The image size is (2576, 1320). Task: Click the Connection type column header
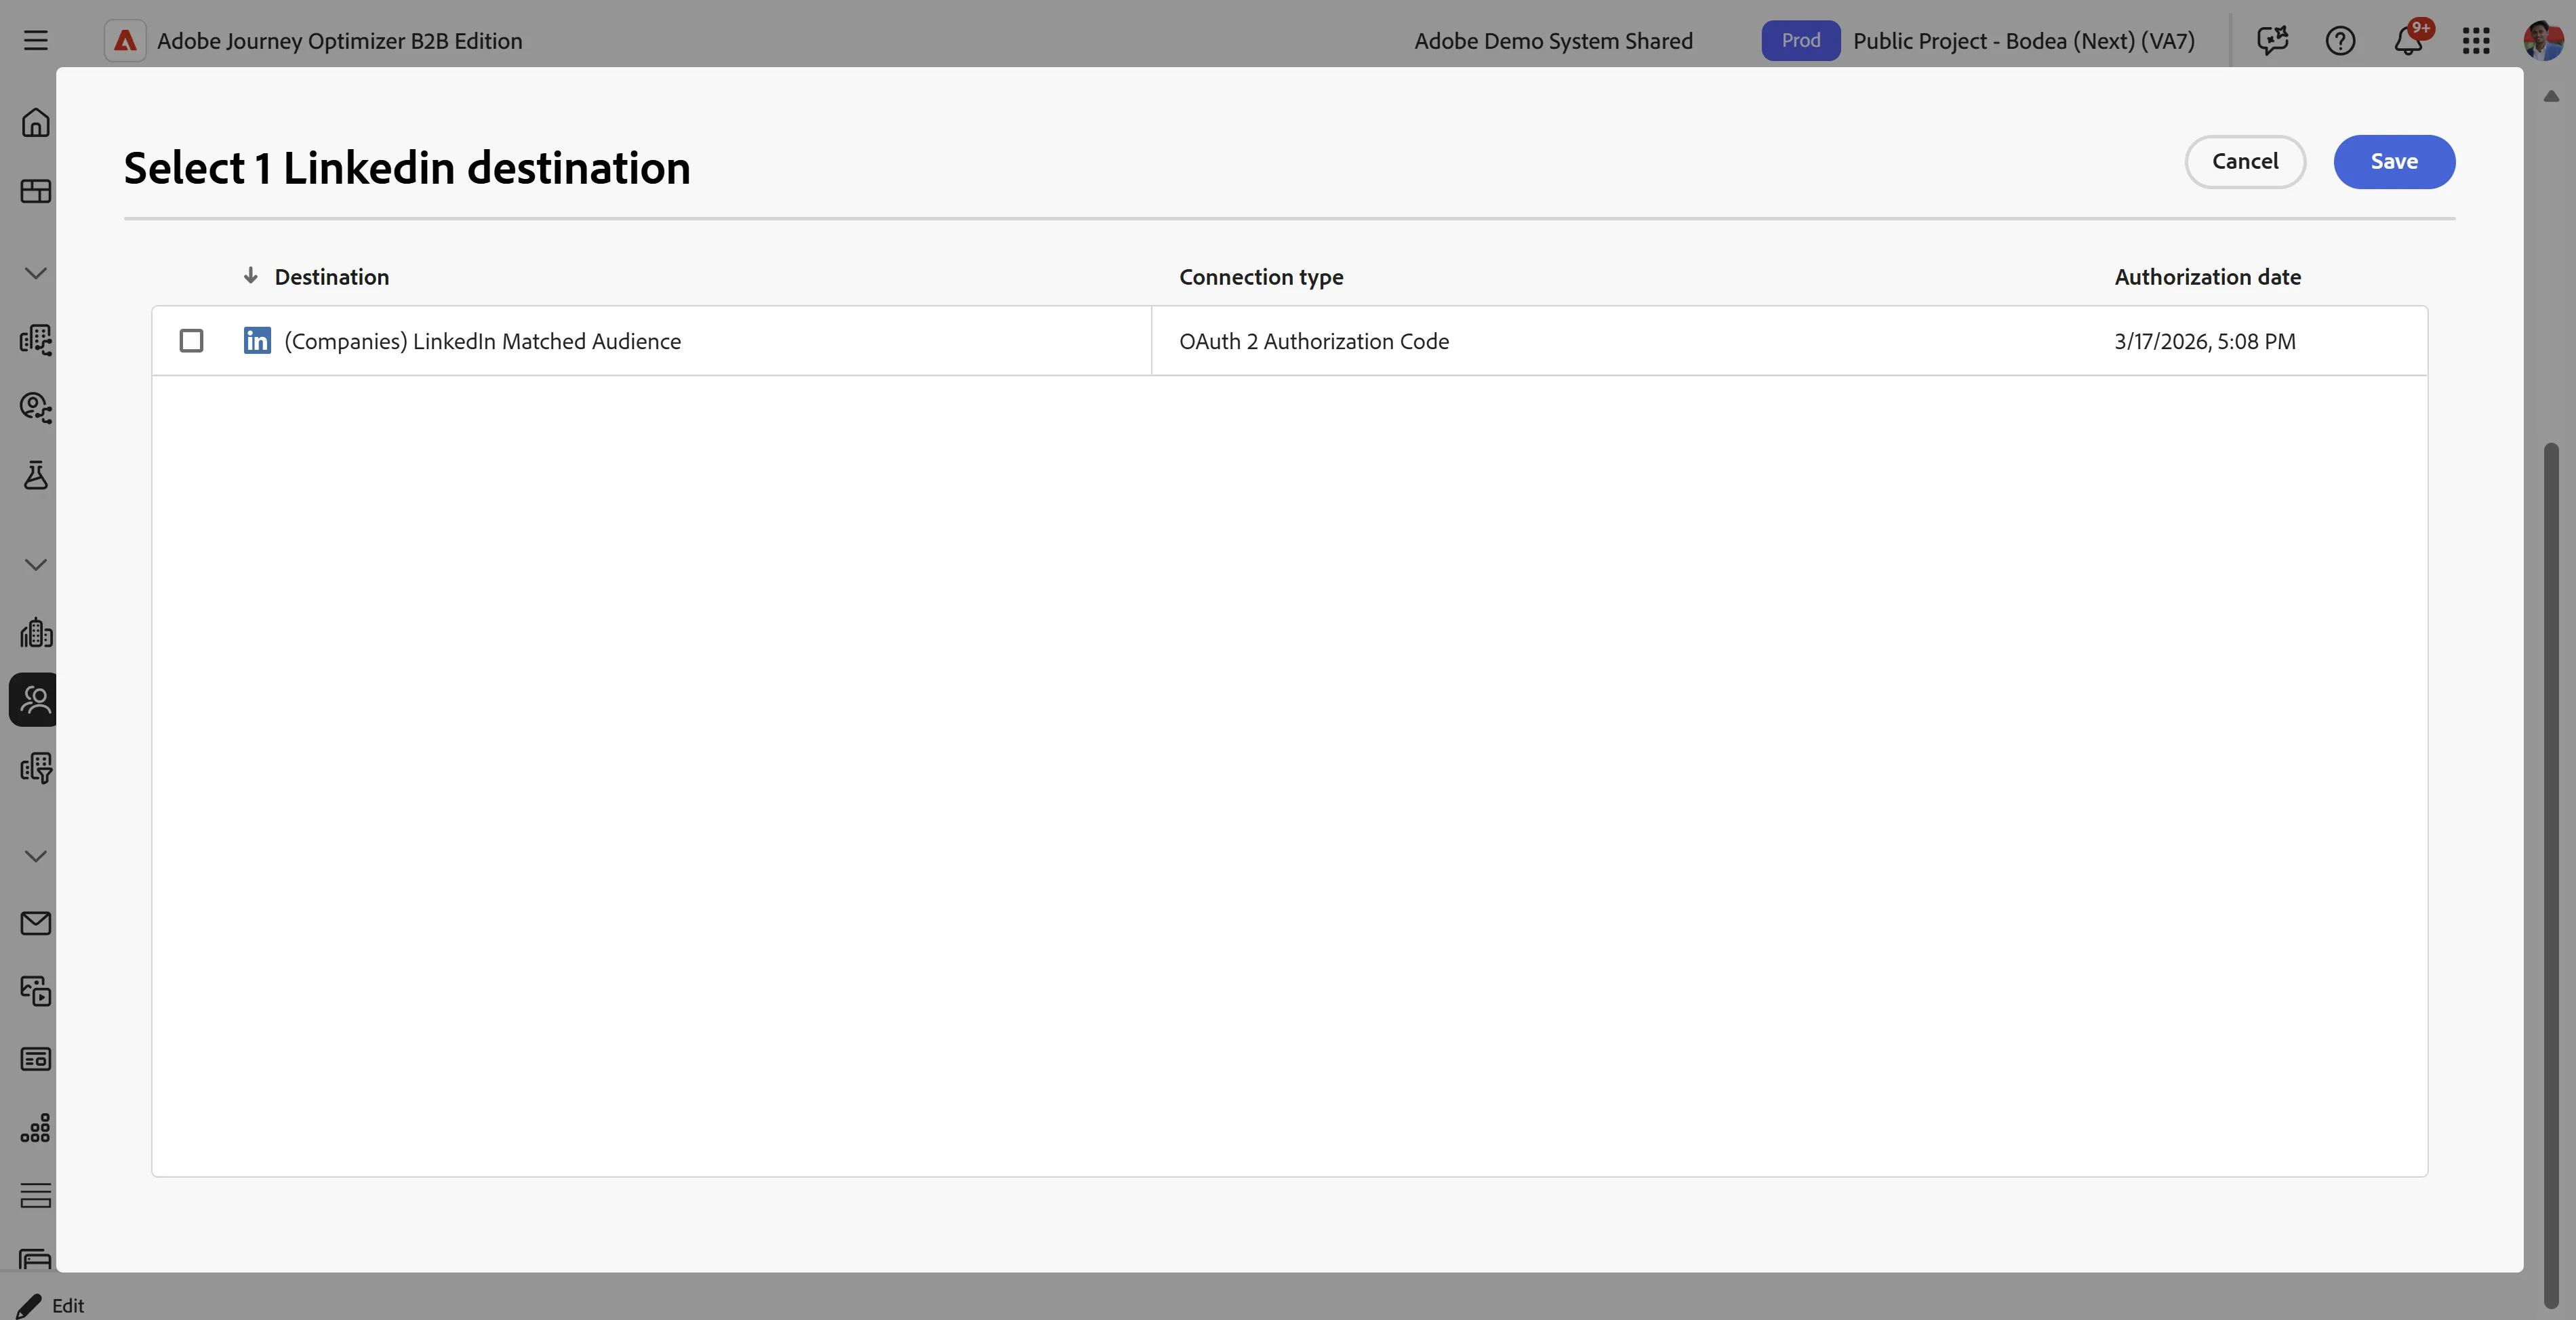(x=1261, y=277)
